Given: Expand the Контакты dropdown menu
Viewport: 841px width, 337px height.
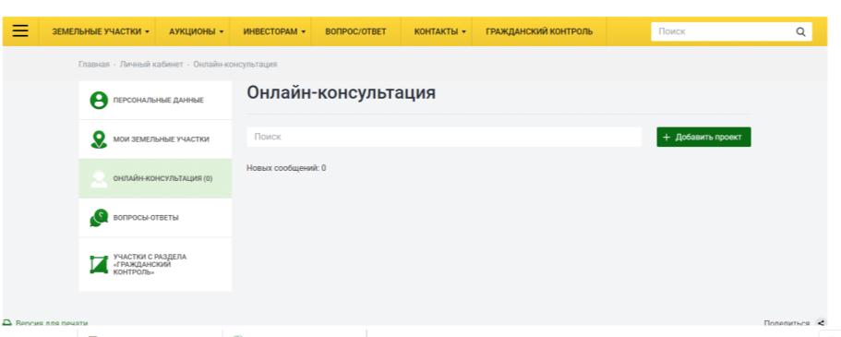Looking at the screenshot, I should 439,31.
